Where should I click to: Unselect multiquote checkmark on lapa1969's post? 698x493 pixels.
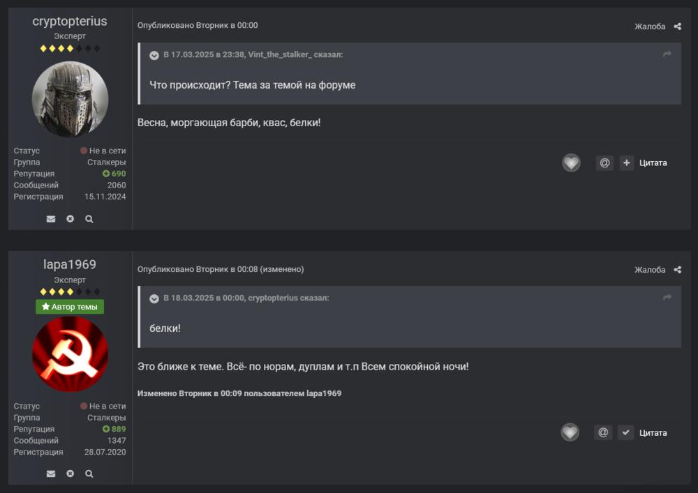626,432
